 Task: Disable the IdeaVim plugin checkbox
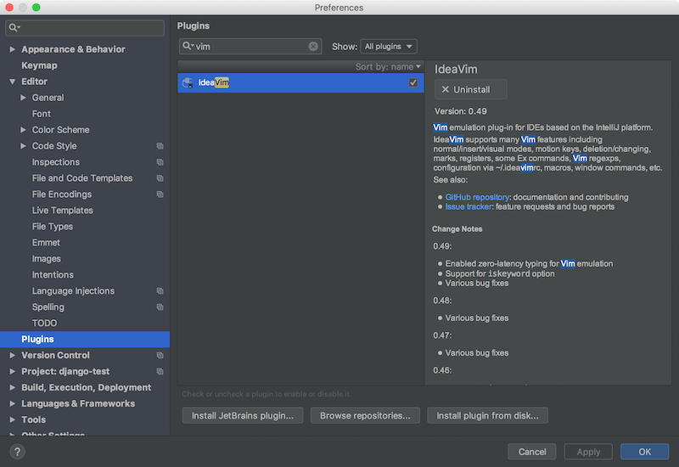tap(413, 82)
